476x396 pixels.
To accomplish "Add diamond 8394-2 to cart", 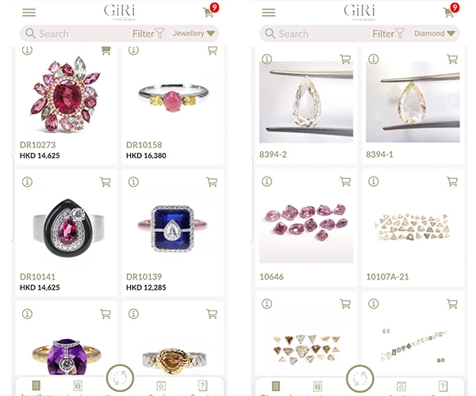I will click(x=345, y=59).
